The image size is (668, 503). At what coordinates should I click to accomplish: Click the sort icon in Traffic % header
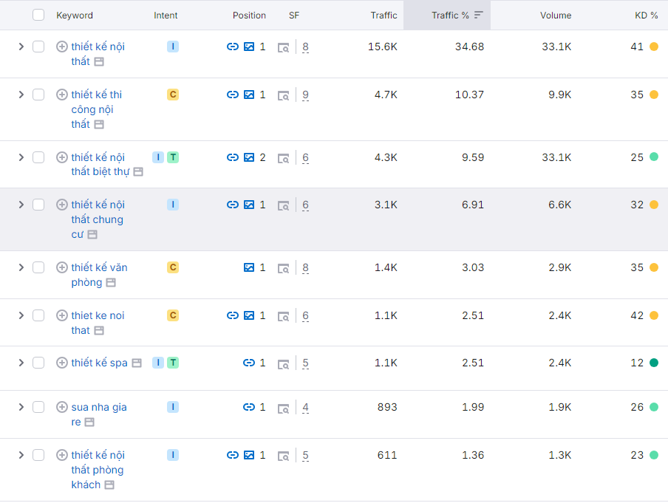coord(479,15)
